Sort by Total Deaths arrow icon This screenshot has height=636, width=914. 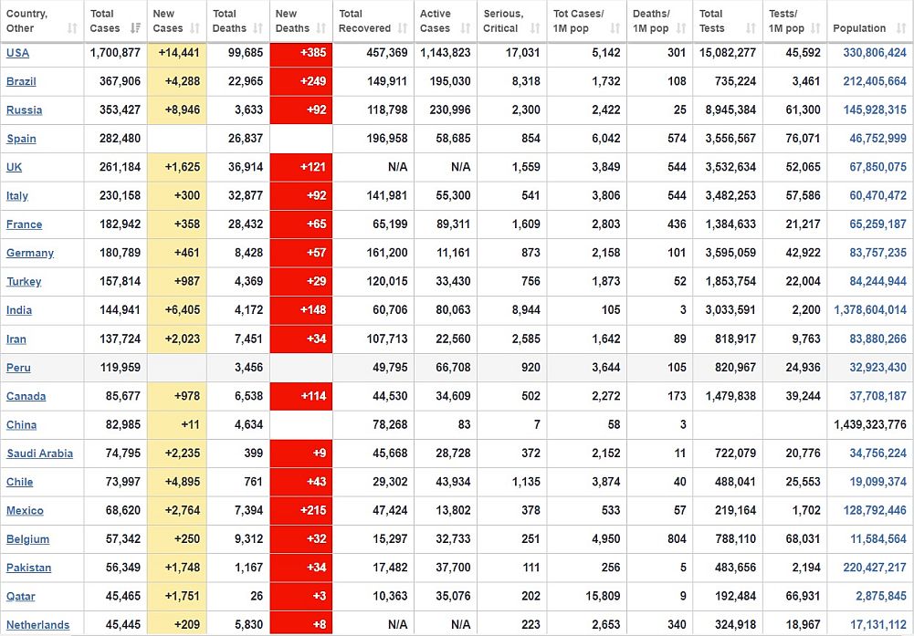click(257, 28)
